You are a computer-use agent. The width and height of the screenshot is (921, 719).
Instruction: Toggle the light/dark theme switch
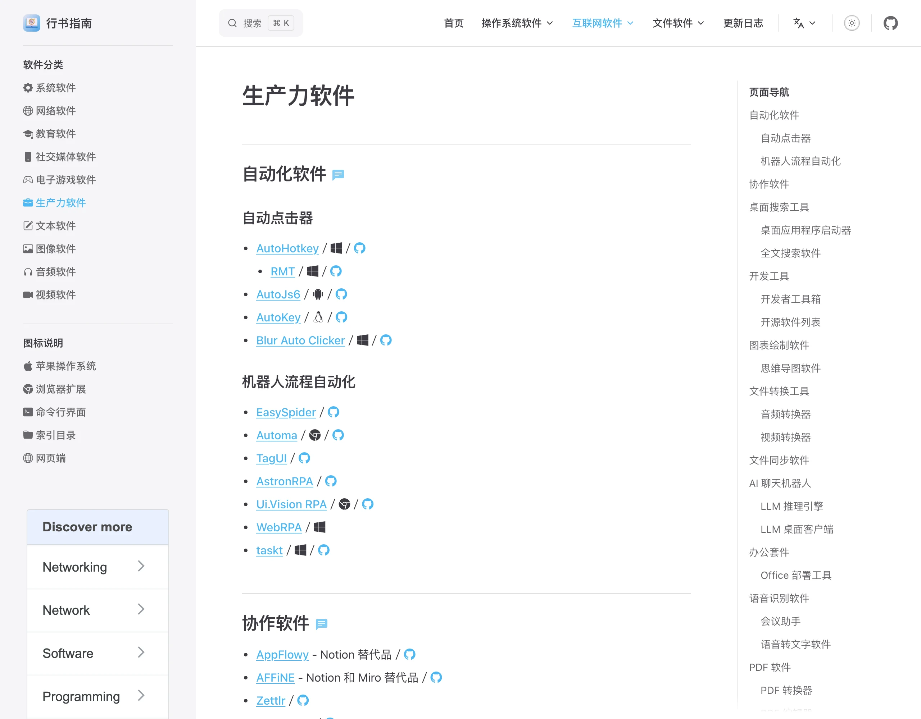point(852,23)
